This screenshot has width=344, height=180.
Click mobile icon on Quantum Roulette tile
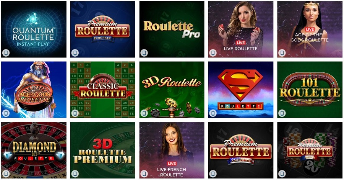click(6, 53)
